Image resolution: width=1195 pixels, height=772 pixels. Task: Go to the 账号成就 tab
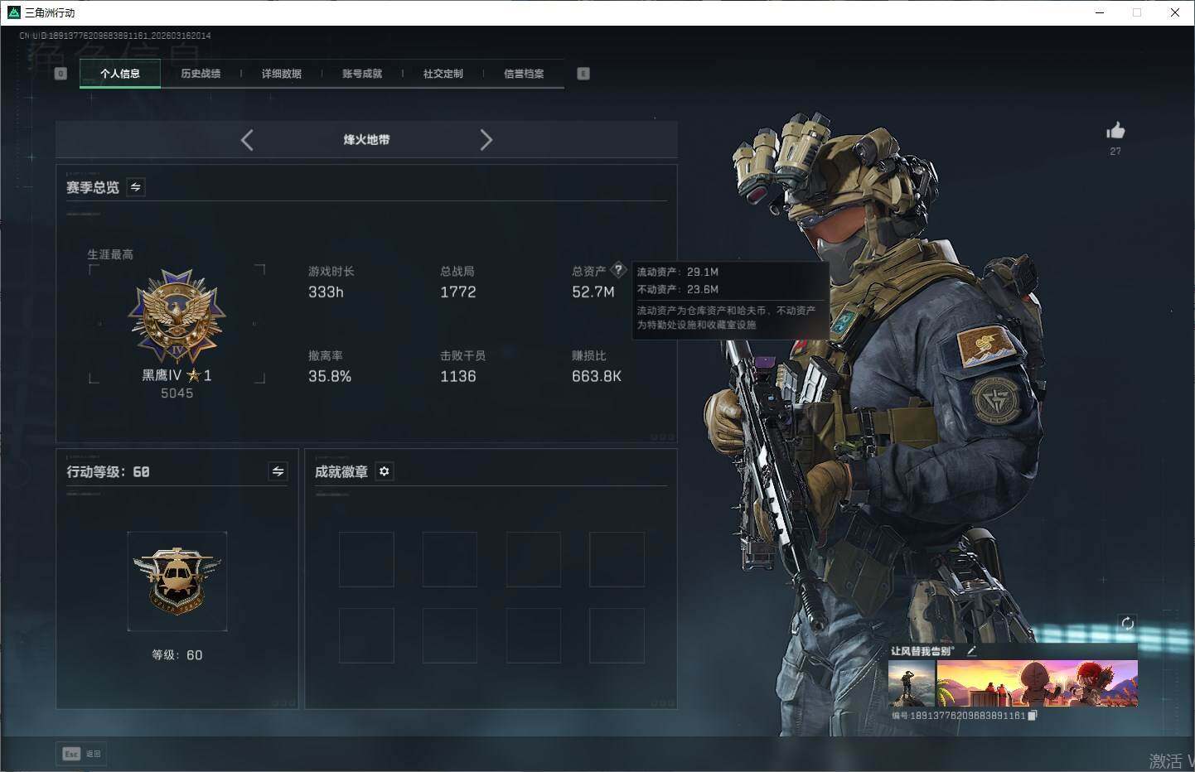pyautogui.click(x=362, y=74)
